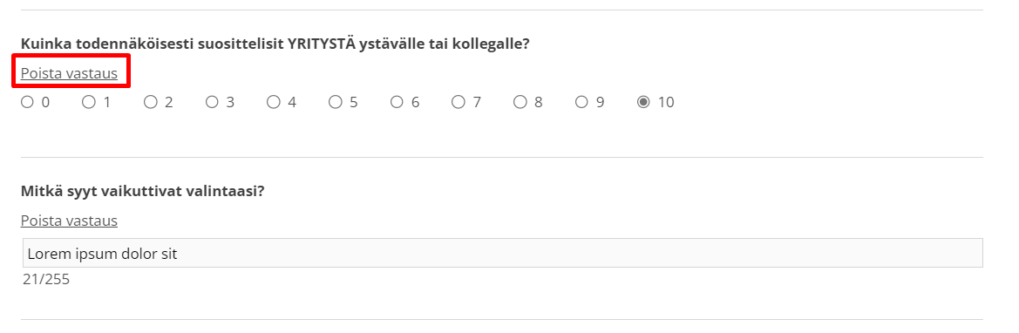The width and height of the screenshot is (1019, 333).
Task: Focus the Lorem ipsum dolor sit text field
Action: [502, 253]
